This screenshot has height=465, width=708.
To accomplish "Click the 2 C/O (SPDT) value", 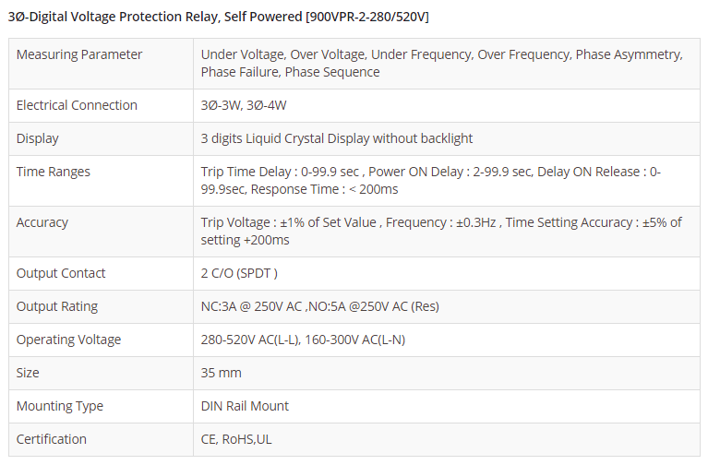I will pos(239,273).
